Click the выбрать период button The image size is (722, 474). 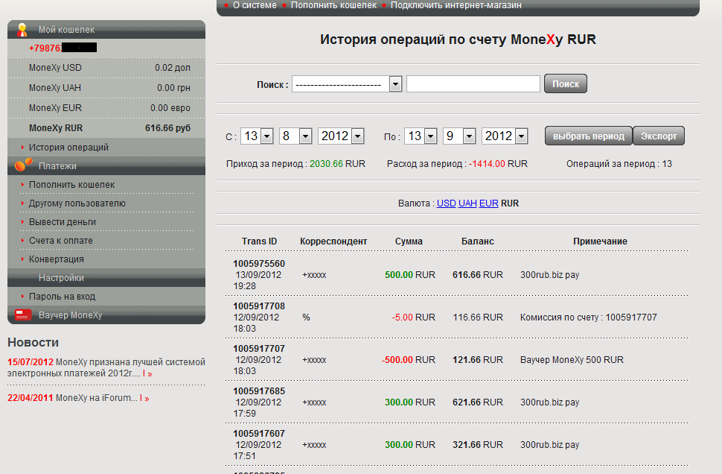588,136
